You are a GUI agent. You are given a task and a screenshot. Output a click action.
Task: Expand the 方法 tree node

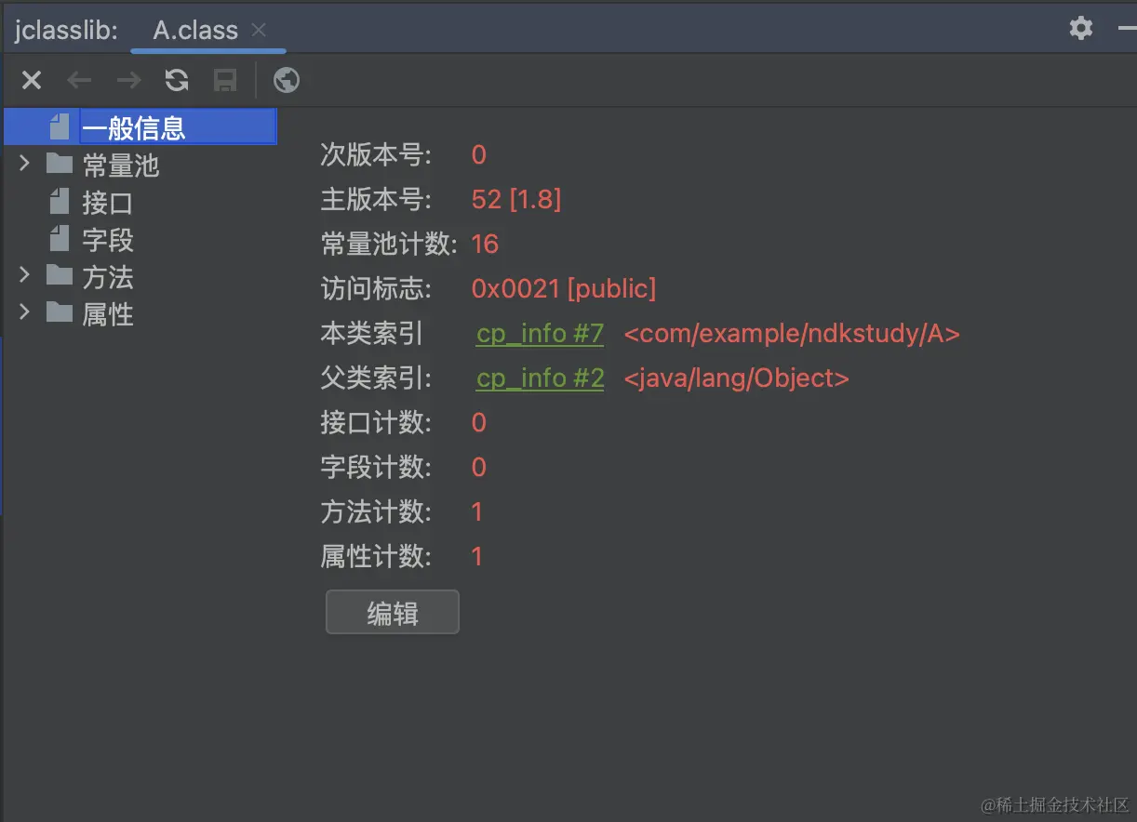coord(23,276)
